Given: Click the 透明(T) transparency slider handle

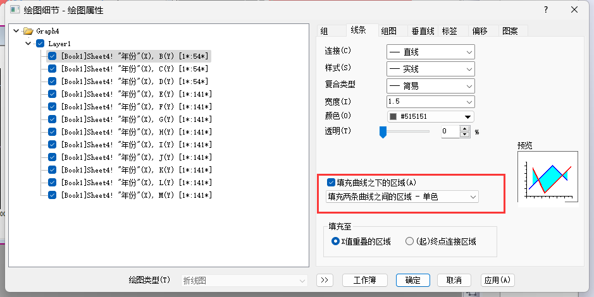Looking at the screenshot, I should pyautogui.click(x=383, y=132).
